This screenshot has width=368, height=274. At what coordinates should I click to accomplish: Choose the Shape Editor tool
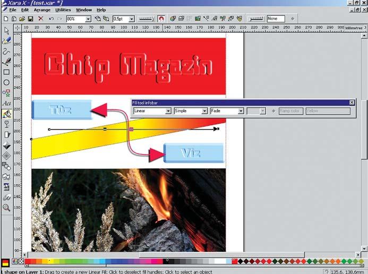(x=6, y=51)
